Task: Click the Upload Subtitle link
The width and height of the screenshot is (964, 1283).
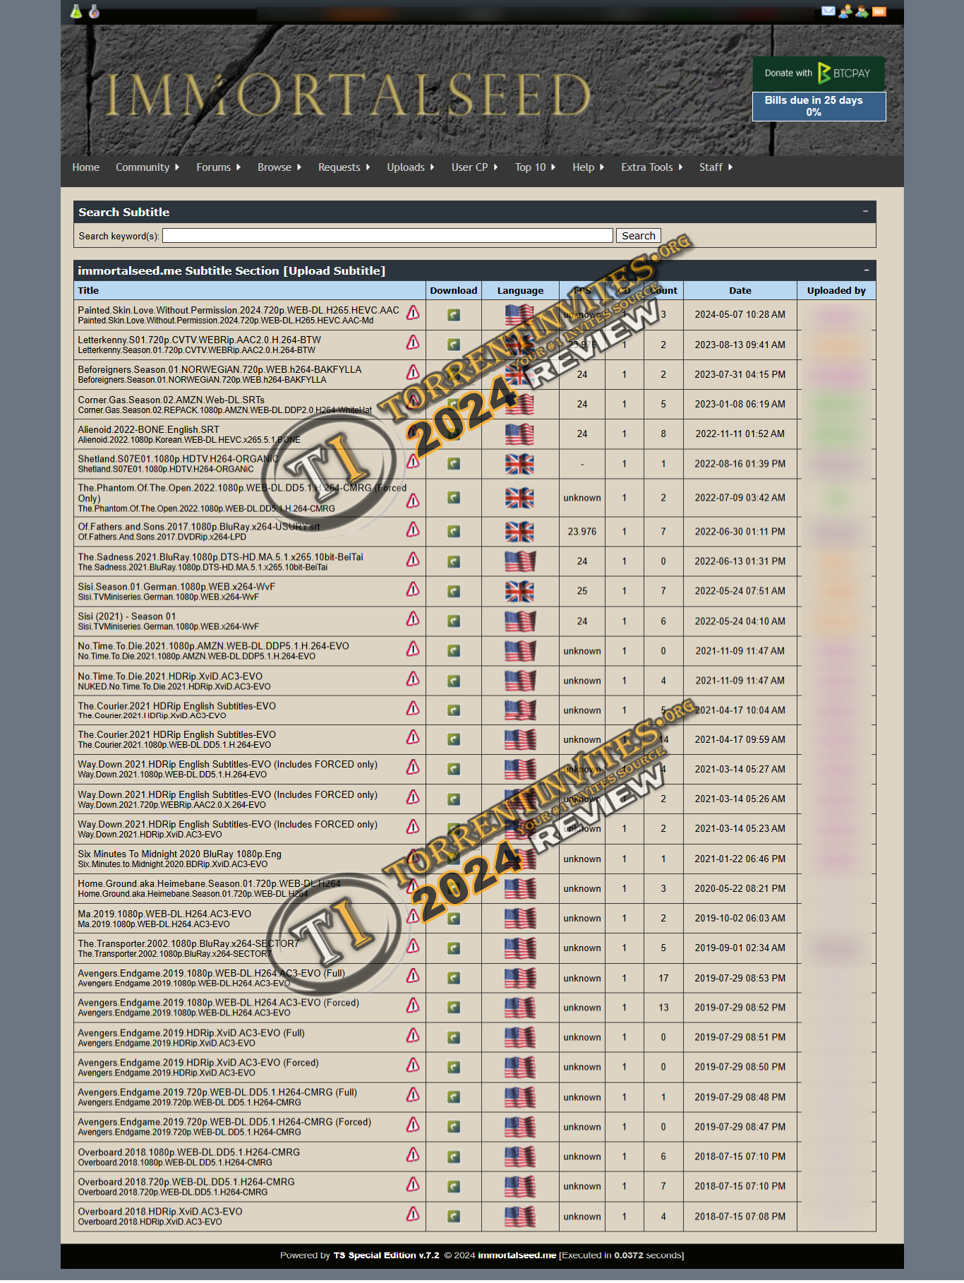Action: [334, 270]
